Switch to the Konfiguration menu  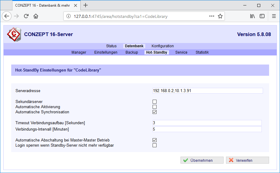coord(163,46)
